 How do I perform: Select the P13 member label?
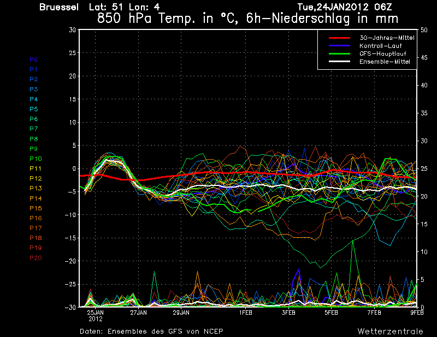[x=36, y=188]
